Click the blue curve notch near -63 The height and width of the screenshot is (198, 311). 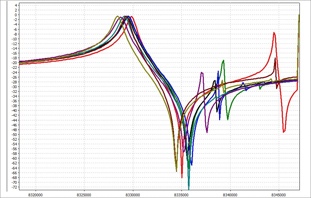click(x=192, y=165)
